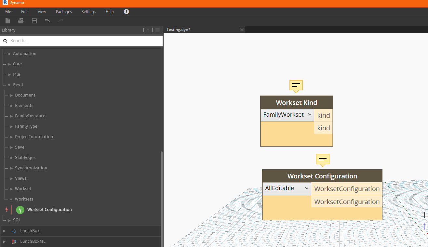428x247 pixels.
Task: Click the Undo icon
Action: 47,20
